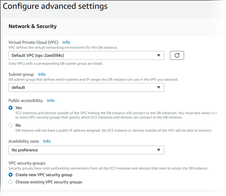Open Info link beside Subnet group
This screenshot has height=196, width=226.
pyautogui.click(x=42, y=74)
